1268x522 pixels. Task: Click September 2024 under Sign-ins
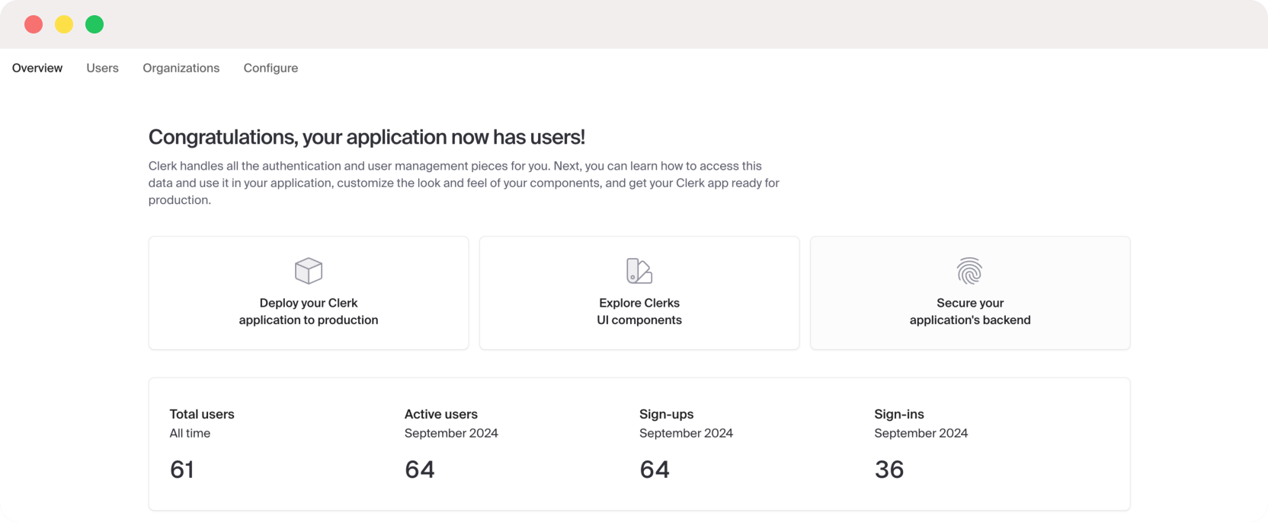tap(921, 433)
